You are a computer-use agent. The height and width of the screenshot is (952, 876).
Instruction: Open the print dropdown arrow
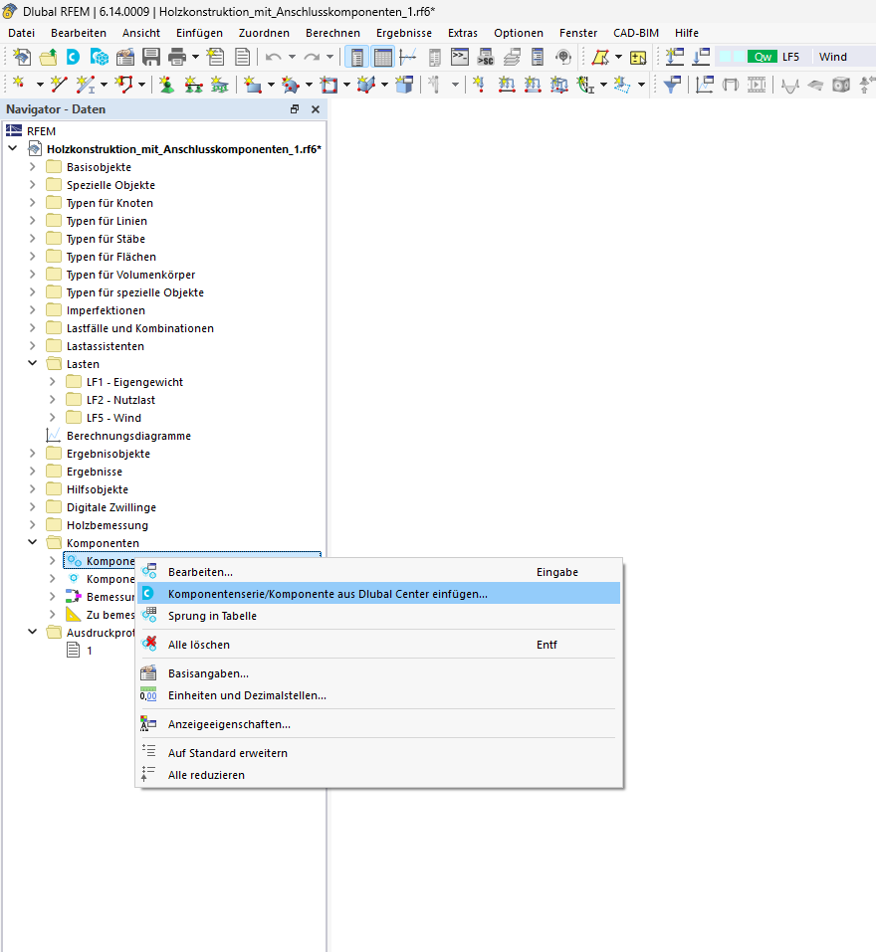coord(196,57)
